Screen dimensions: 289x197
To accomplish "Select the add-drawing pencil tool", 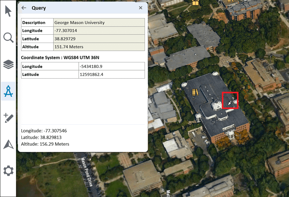I will click(x=8, y=118).
